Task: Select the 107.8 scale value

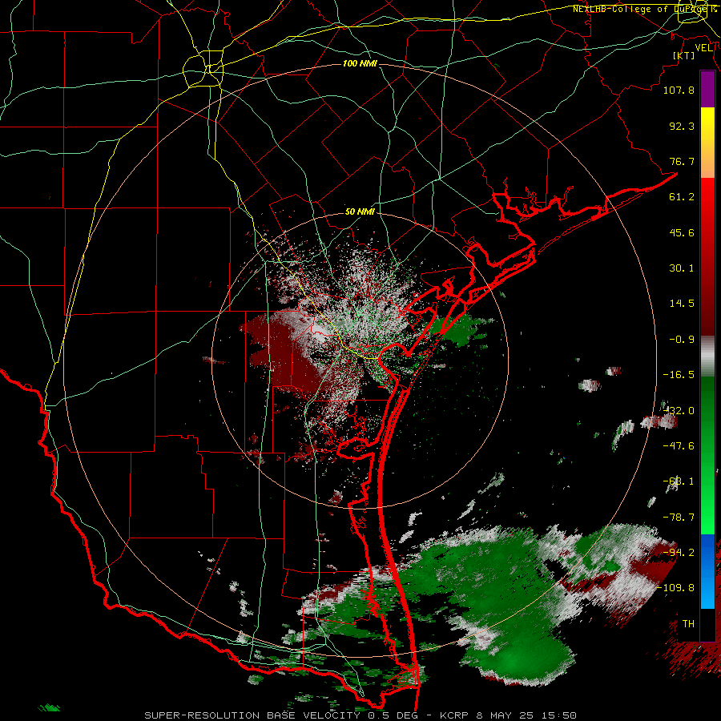Action: [x=679, y=90]
